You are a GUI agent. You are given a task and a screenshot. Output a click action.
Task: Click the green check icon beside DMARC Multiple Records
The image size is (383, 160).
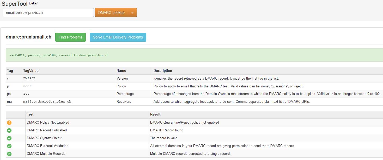pyautogui.click(x=9, y=154)
